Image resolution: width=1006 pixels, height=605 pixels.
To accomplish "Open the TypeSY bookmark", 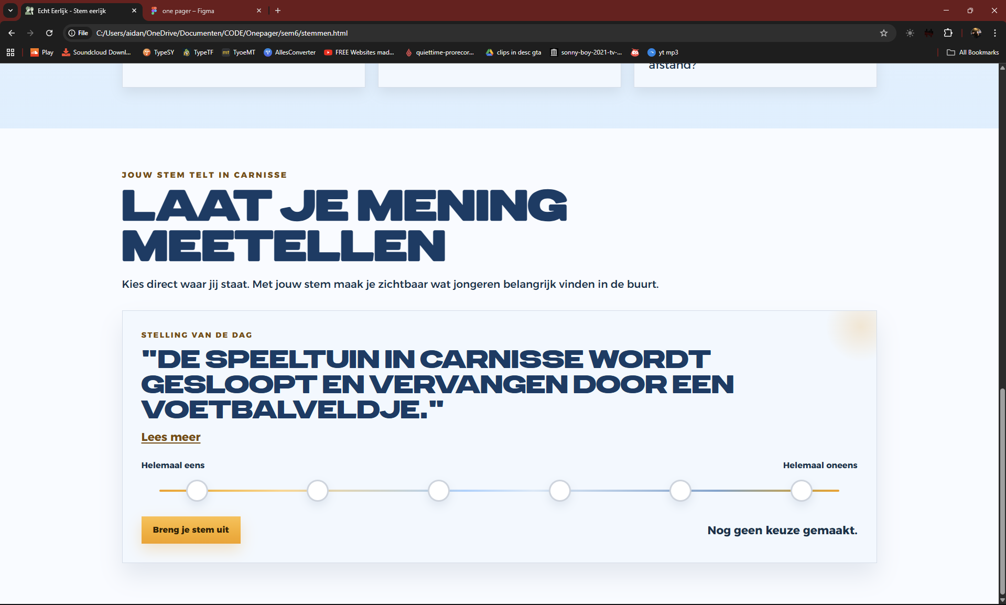I will pos(158,52).
